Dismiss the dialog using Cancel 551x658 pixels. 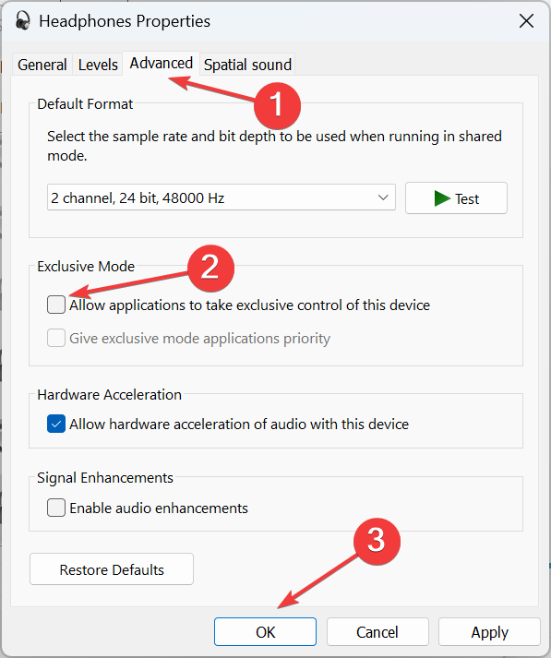click(377, 632)
